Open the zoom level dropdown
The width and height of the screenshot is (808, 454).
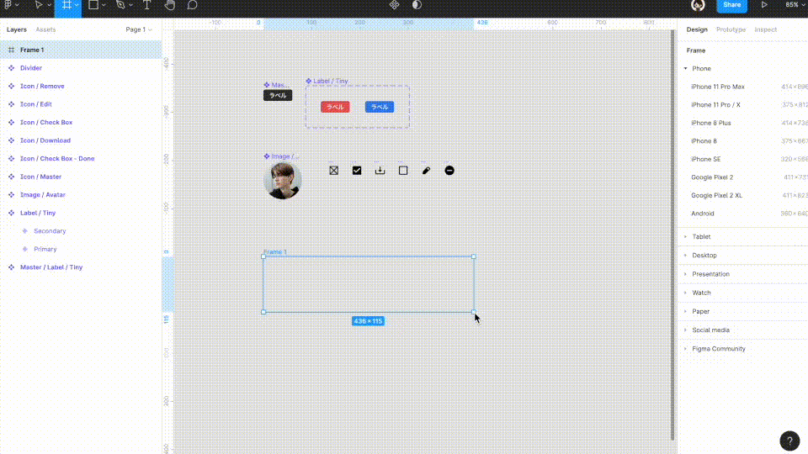pos(794,5)
